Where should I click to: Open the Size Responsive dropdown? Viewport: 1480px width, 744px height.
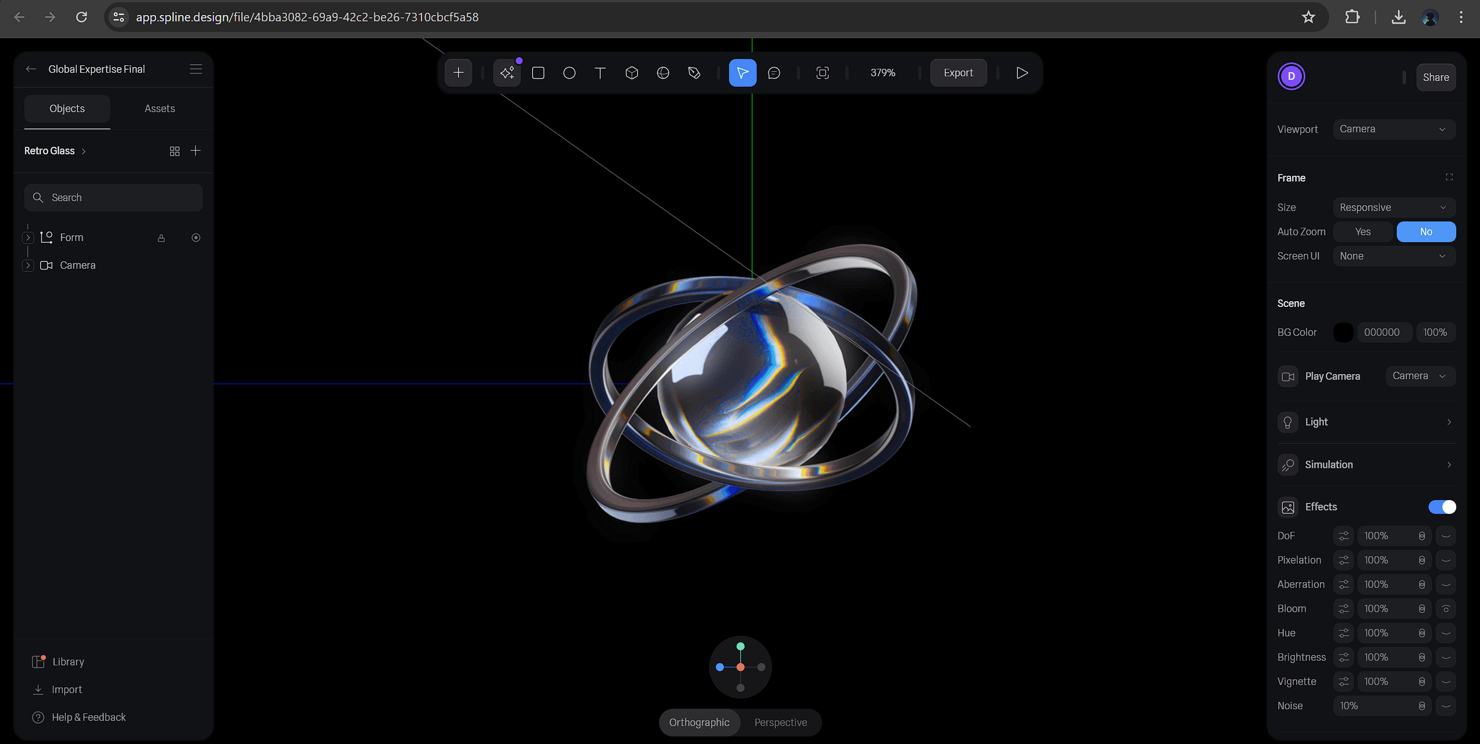pyautogui.click(x=1394, y=208)
